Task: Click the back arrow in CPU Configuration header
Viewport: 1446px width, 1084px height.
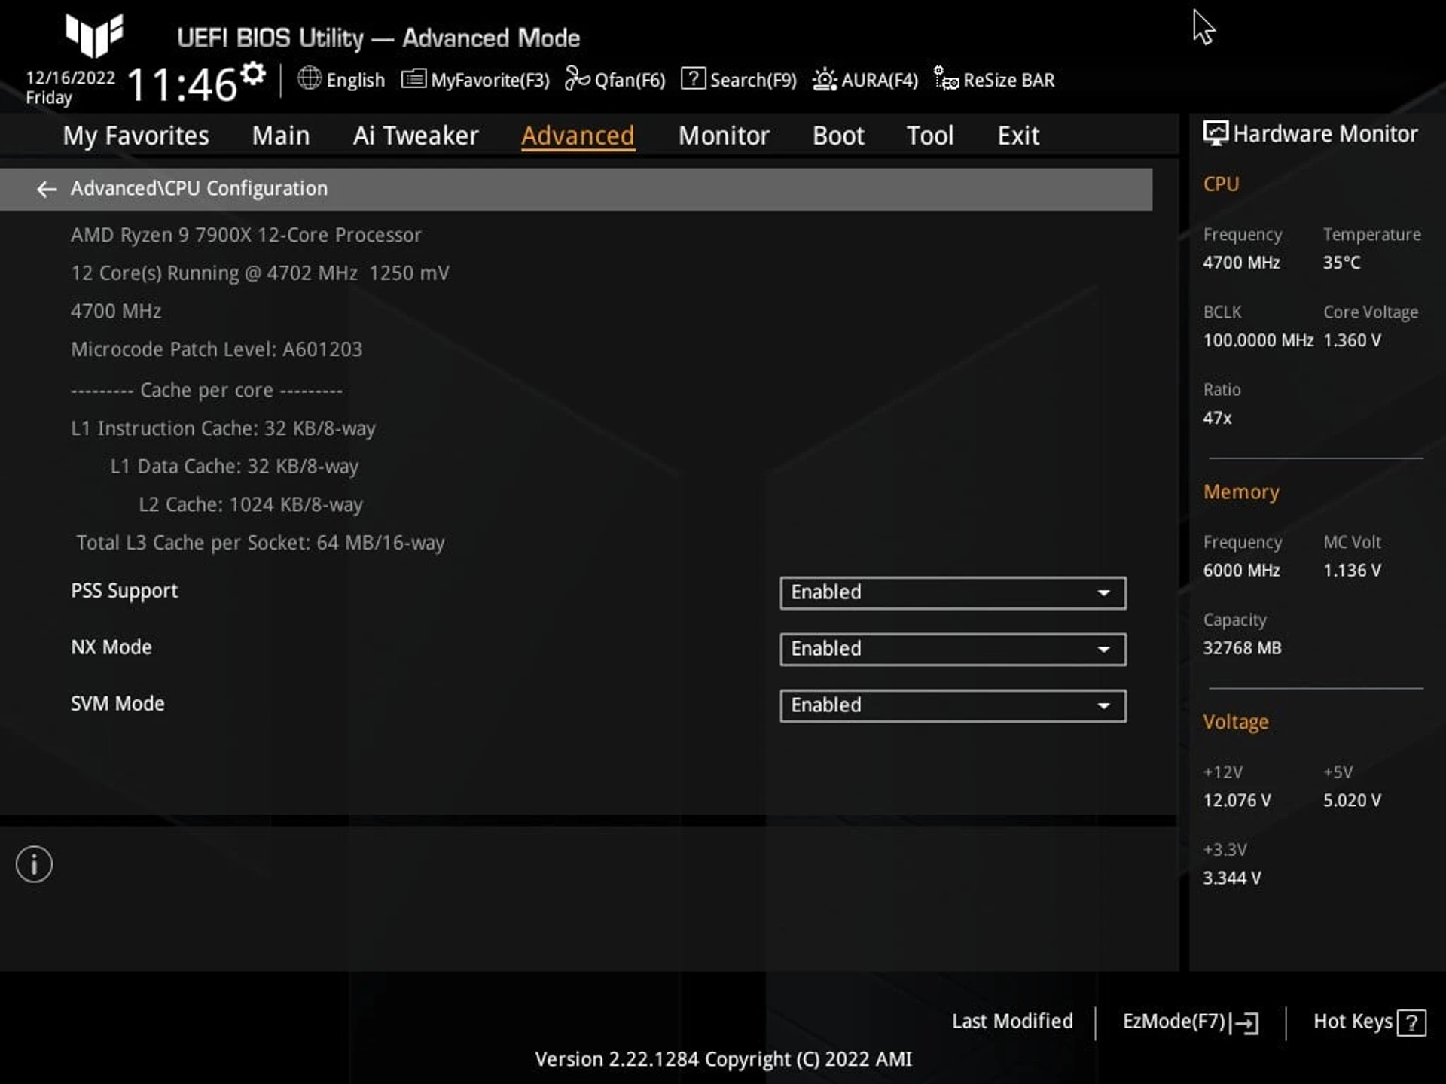Action: (47, 189)
